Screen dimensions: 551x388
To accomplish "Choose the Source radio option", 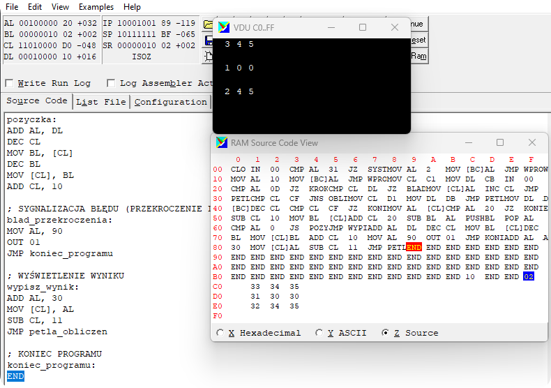I will tap(386, 333).
